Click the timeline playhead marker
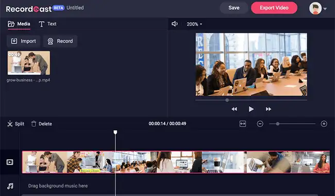Viewport: 335px width, 196px height. click(x=115, y=132)
